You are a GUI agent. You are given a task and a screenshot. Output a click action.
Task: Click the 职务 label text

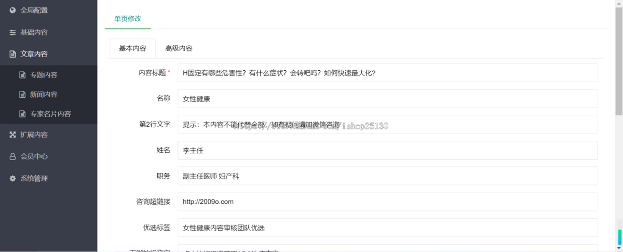click(x=163, y=176)
